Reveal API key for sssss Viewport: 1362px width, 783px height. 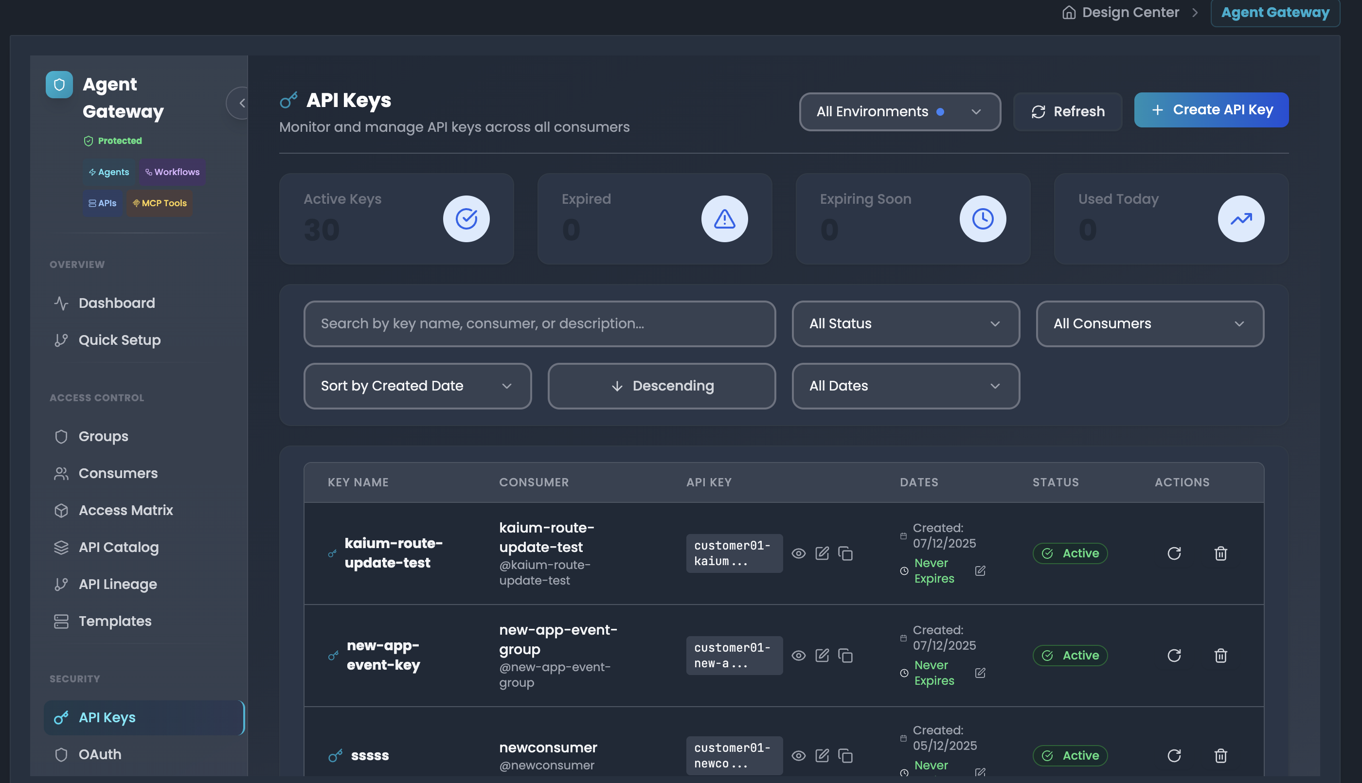799,756
